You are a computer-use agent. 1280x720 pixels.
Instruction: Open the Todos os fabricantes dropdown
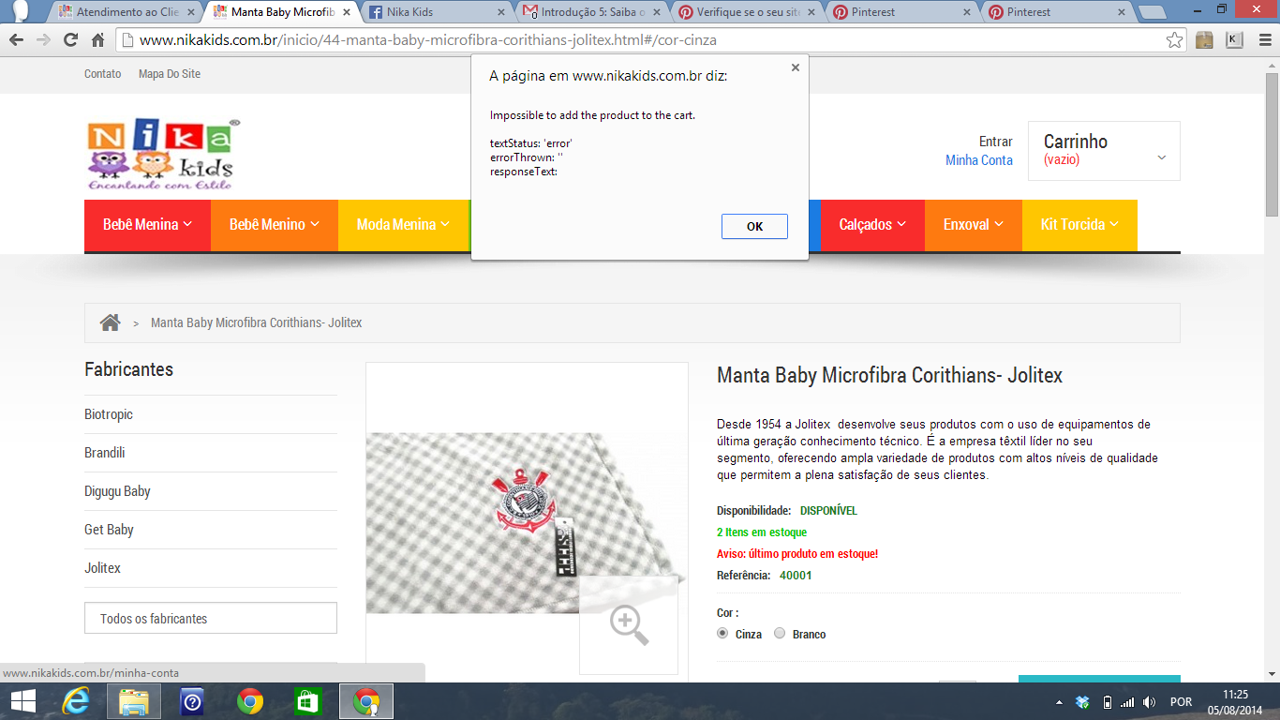pos(211,619)
